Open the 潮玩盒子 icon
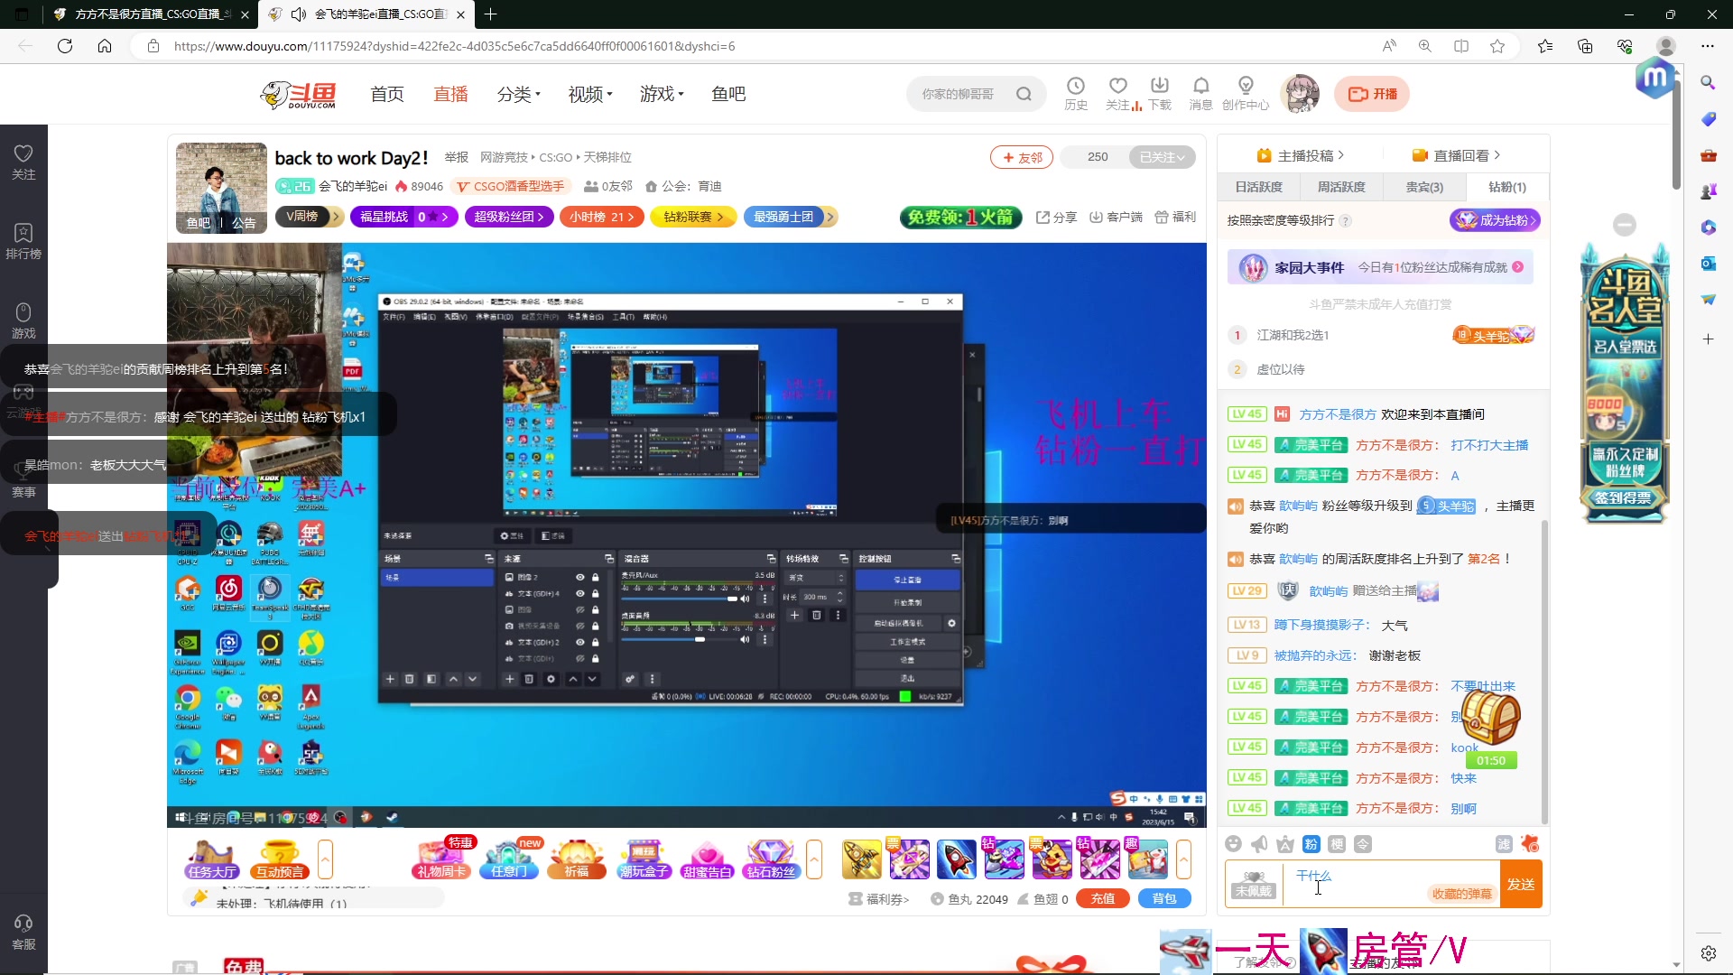The image size is (1733, 975). click(x=644, y=859)
